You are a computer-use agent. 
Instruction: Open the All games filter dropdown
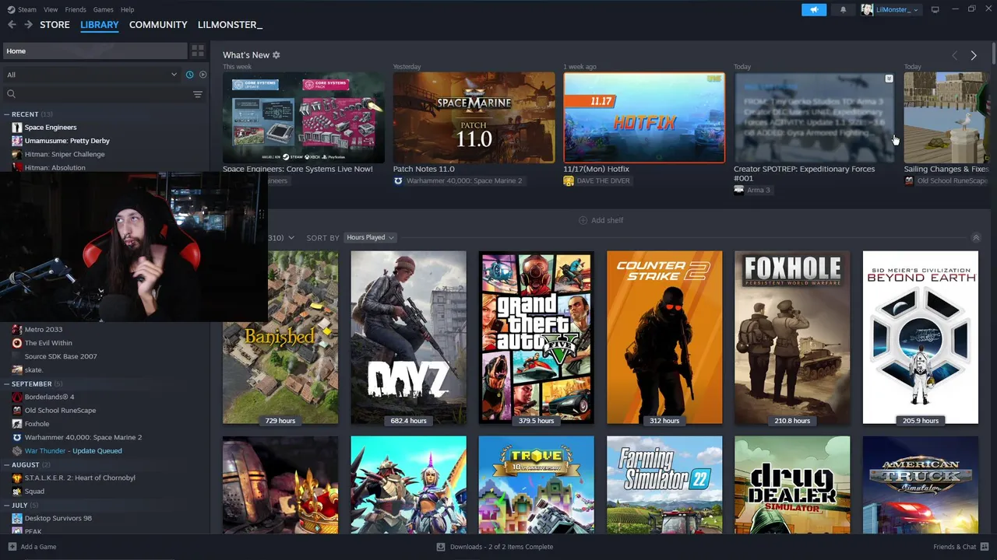click(91, 75)
